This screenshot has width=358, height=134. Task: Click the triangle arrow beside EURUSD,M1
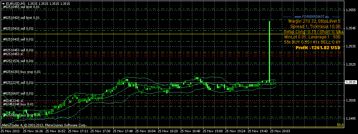coord(3,3)
